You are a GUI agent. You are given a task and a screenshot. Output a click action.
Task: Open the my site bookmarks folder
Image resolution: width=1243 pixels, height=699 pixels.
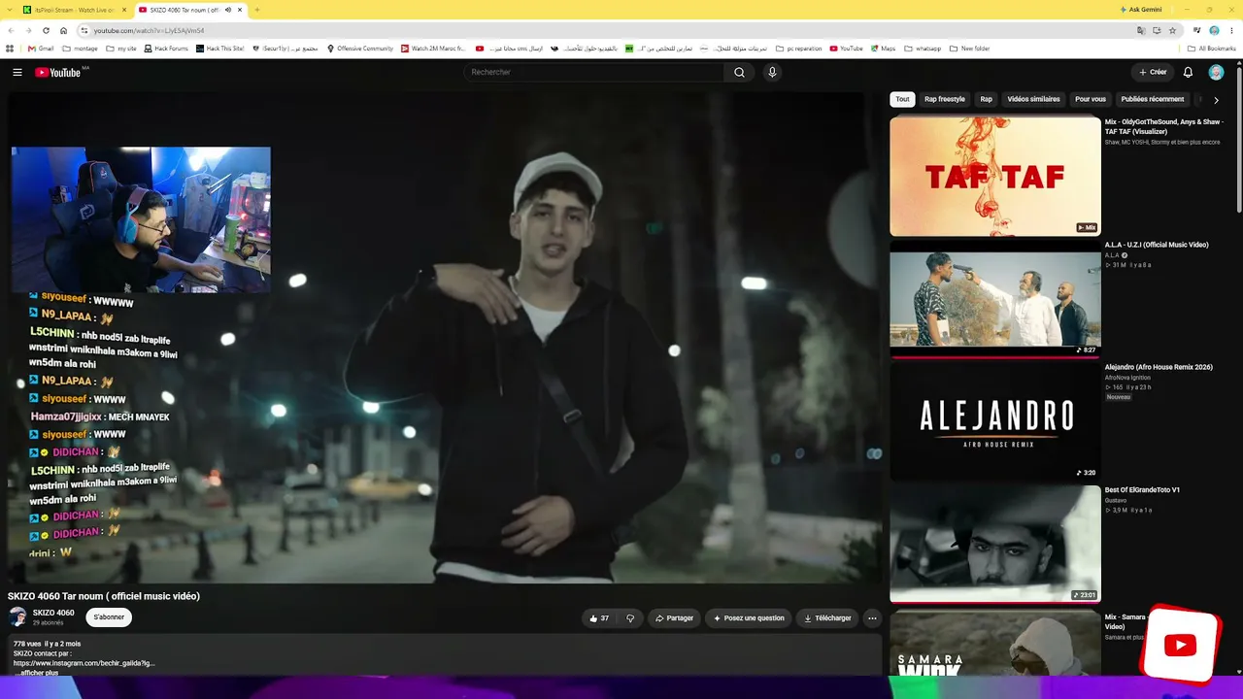tap(121, 49)
